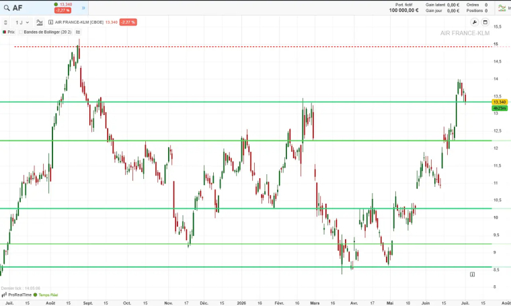Click the red -2,27 % badge in chart header
Image resolution: width=511 pixels, height=306 pixels.
pos(128,22)
